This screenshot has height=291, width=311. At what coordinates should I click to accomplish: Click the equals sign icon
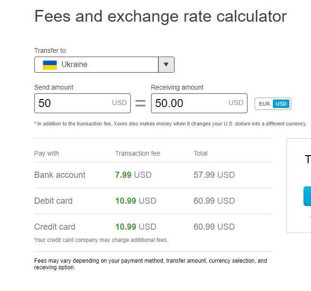point(140,103)
